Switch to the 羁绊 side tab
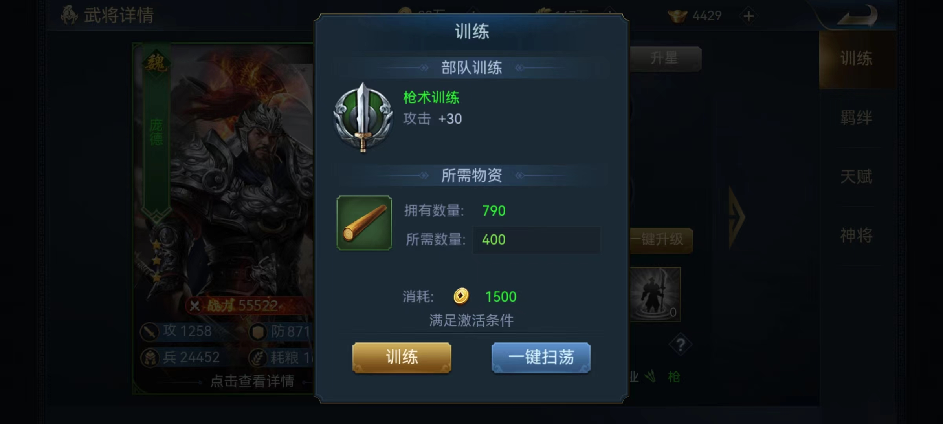Viewport: 943px width, 424px height. [856, 118]
